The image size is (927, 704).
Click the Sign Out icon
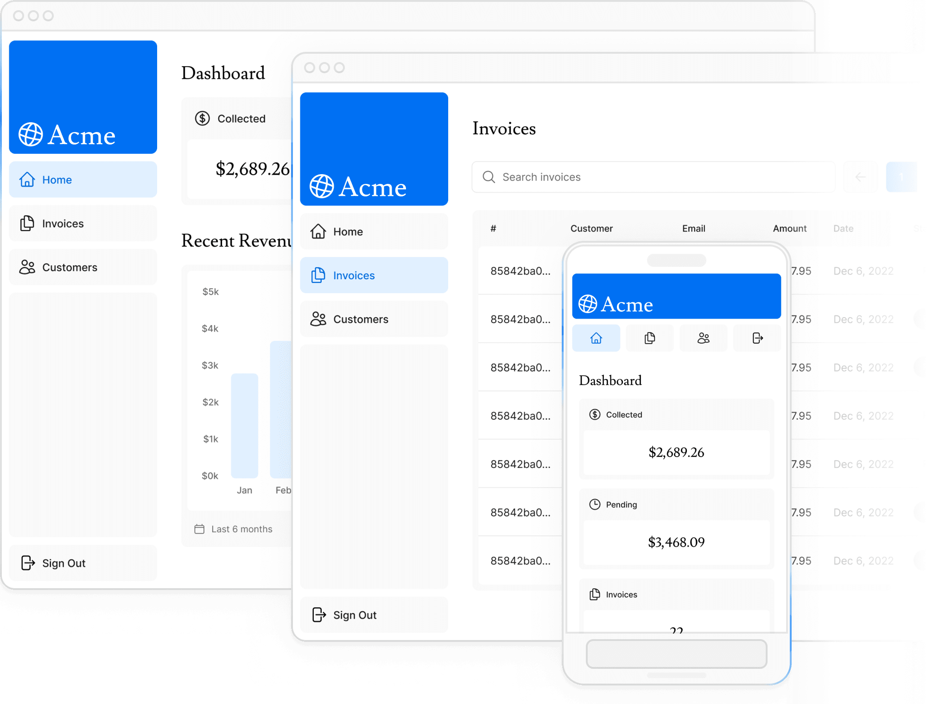click(x=28, y=562)
